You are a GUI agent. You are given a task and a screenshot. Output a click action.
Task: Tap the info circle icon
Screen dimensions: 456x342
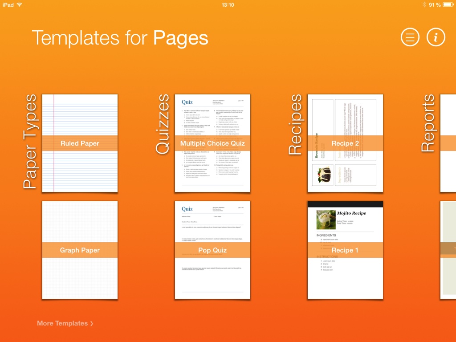tap(436, 37)
